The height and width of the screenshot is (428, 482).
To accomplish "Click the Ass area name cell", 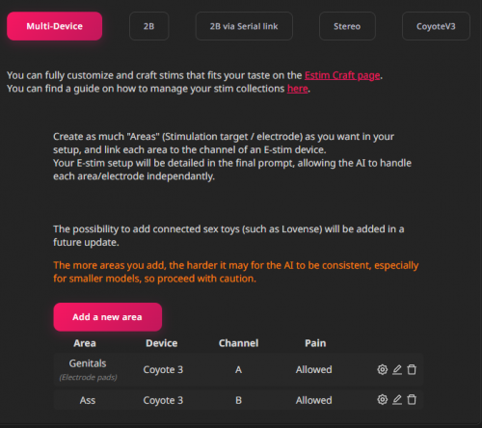I will (x=88, y=400).
